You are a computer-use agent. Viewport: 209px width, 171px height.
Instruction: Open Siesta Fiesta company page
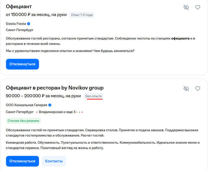click(x=16, y=24)
